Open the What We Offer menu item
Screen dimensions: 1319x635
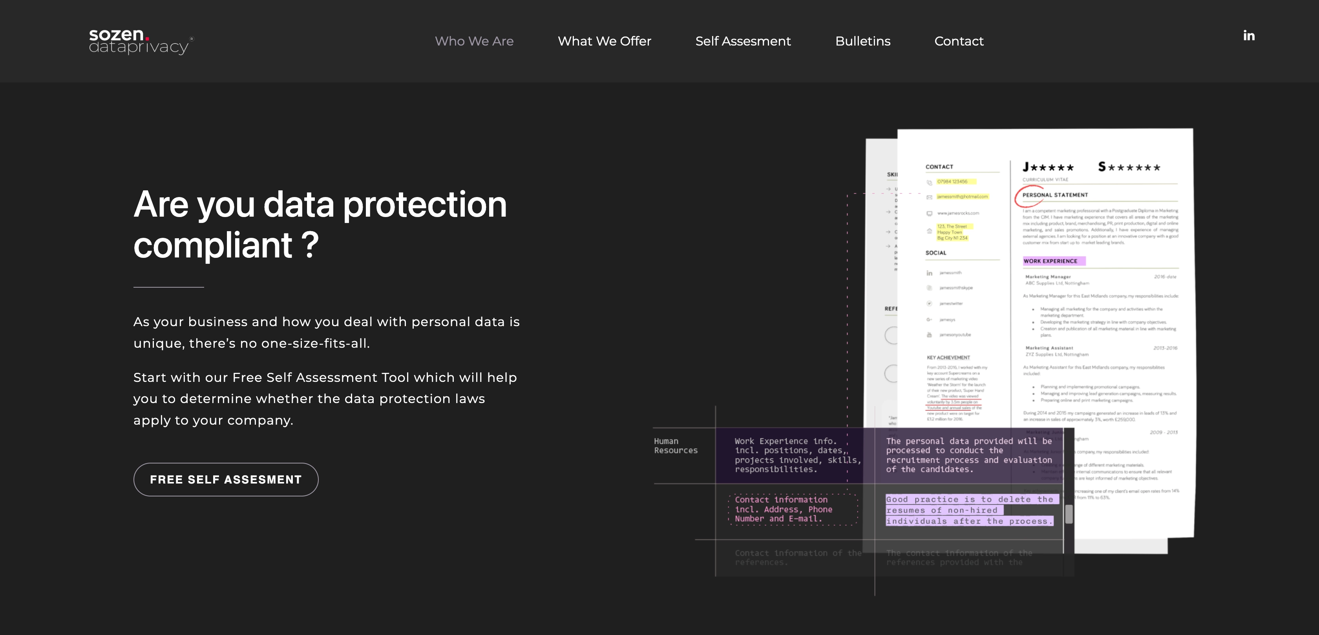click(x=604, y=41)
